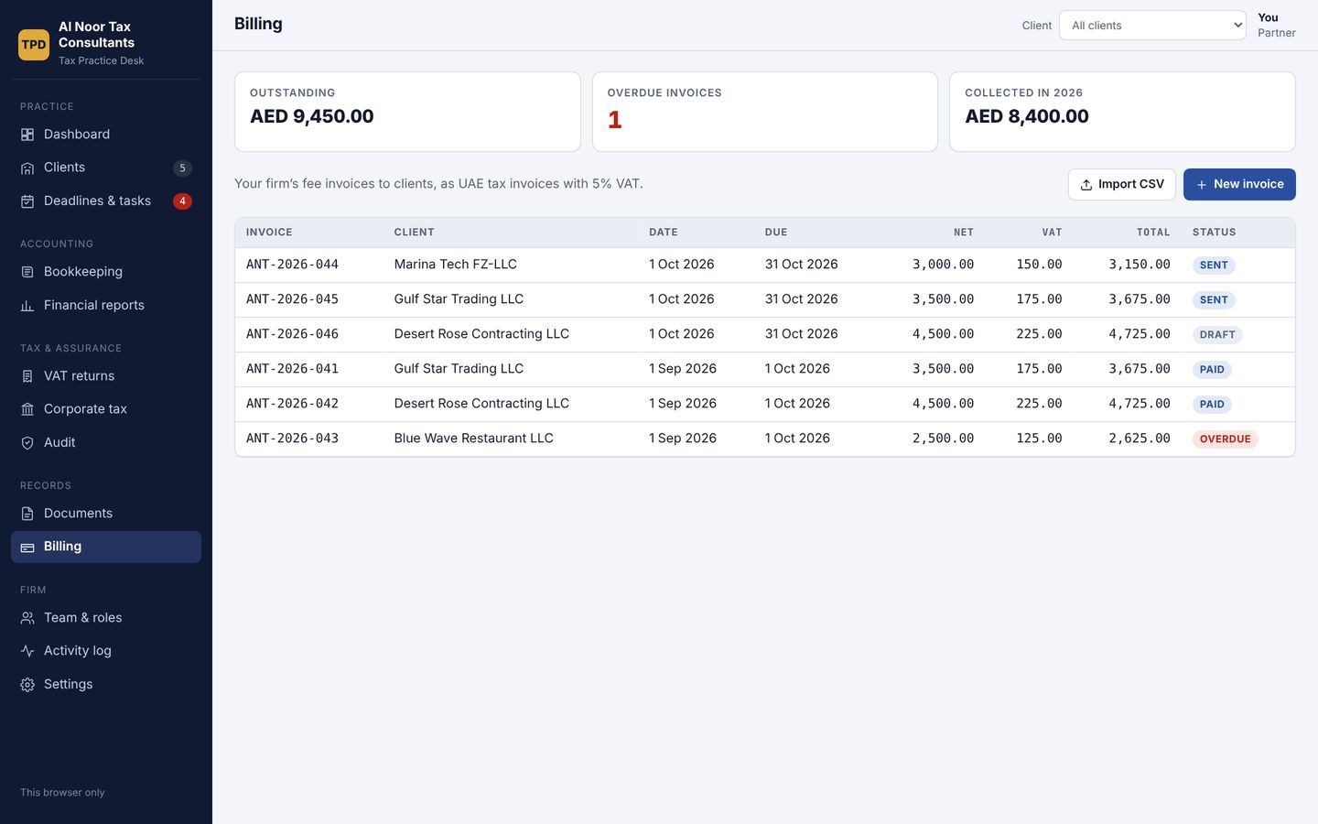Image resolution: width=1318 pixels, height=824 pixels.
Task: Click the Documents file icon
Action: pos(27,514)
